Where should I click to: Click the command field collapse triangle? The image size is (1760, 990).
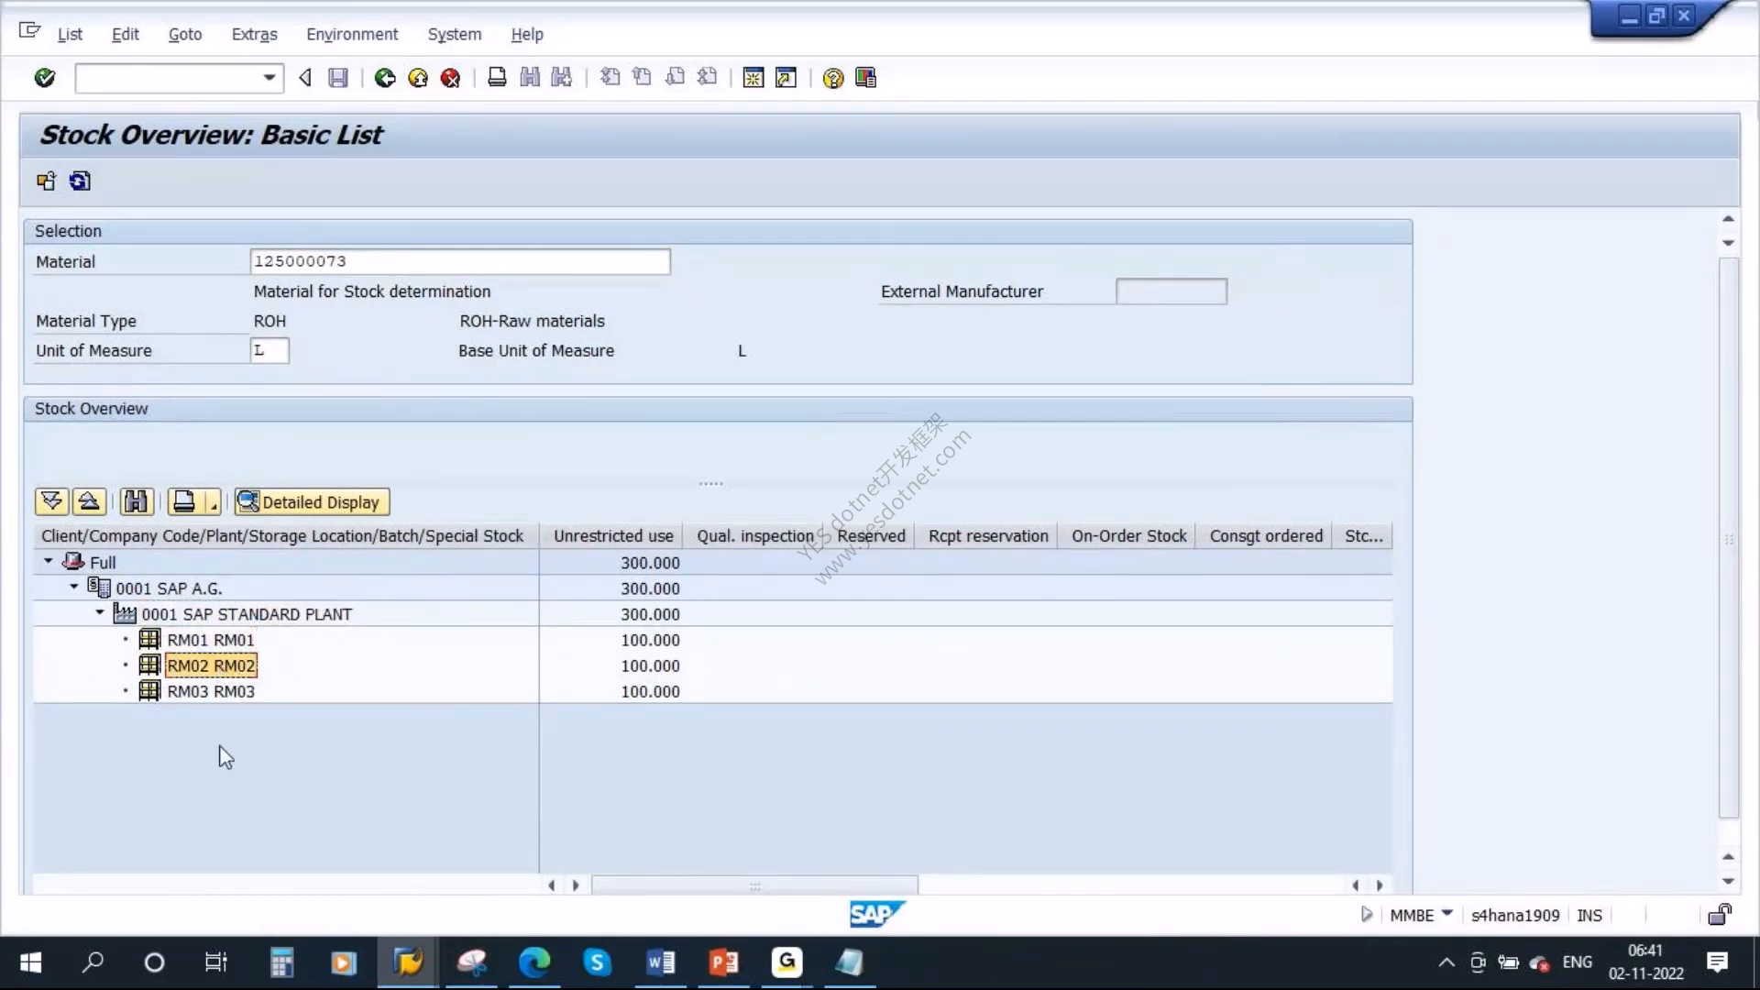pyautogui.click(x=305, y=78)
